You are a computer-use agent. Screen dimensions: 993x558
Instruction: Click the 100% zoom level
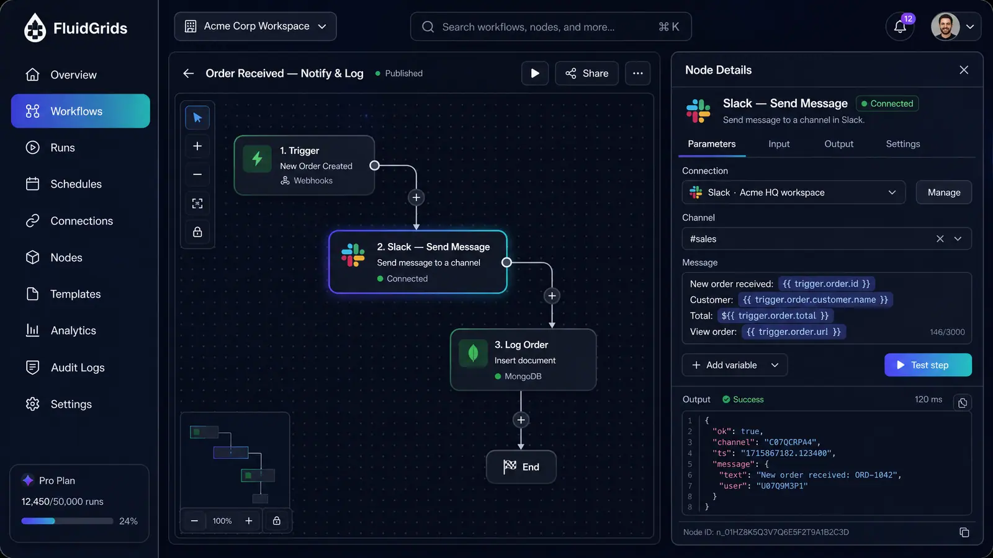(222, 521)
